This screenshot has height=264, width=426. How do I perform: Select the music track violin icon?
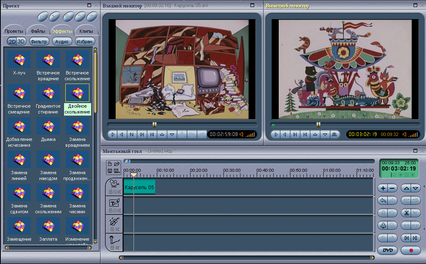tap(114, 221)
